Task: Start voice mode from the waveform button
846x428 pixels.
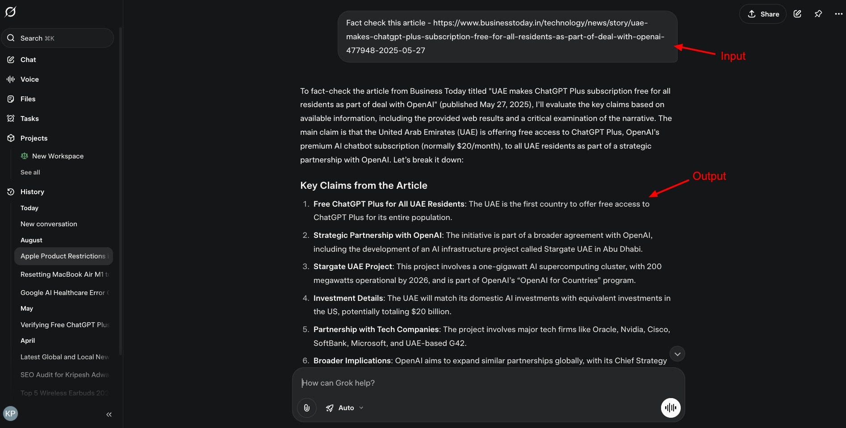Action: coord(670,408)
